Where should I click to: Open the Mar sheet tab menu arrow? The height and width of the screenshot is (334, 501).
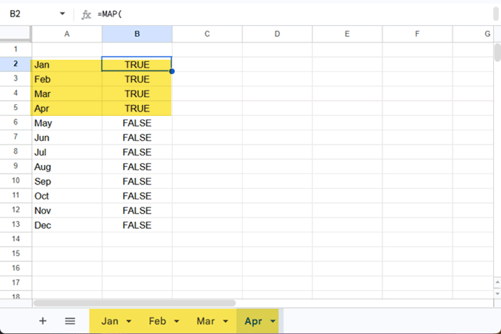coord(225,321)
